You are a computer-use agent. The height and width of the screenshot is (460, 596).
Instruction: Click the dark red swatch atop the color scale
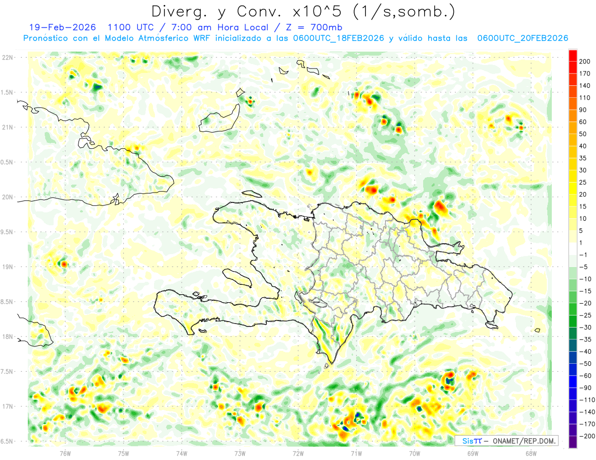coord(573,56)
